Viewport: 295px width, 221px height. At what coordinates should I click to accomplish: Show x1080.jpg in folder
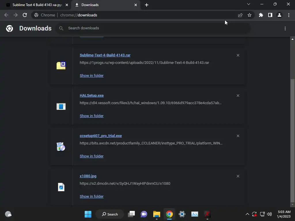click(x=92, y=196)
